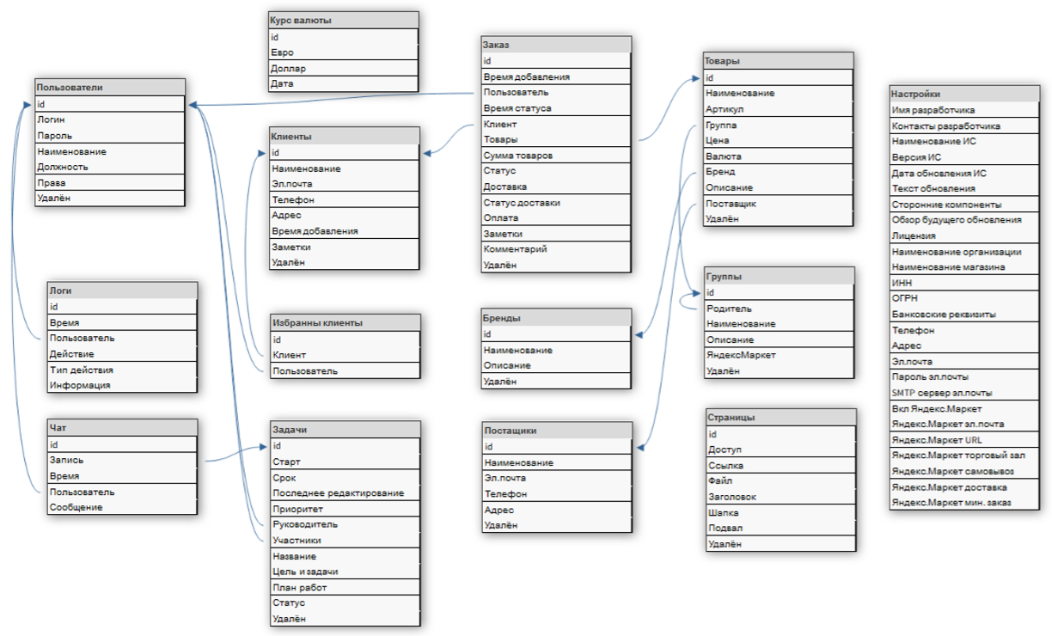This screenshot has height=636, width=1052.
Task: Click the Последнее редактирование field
Action: click(x=345, y=492)
